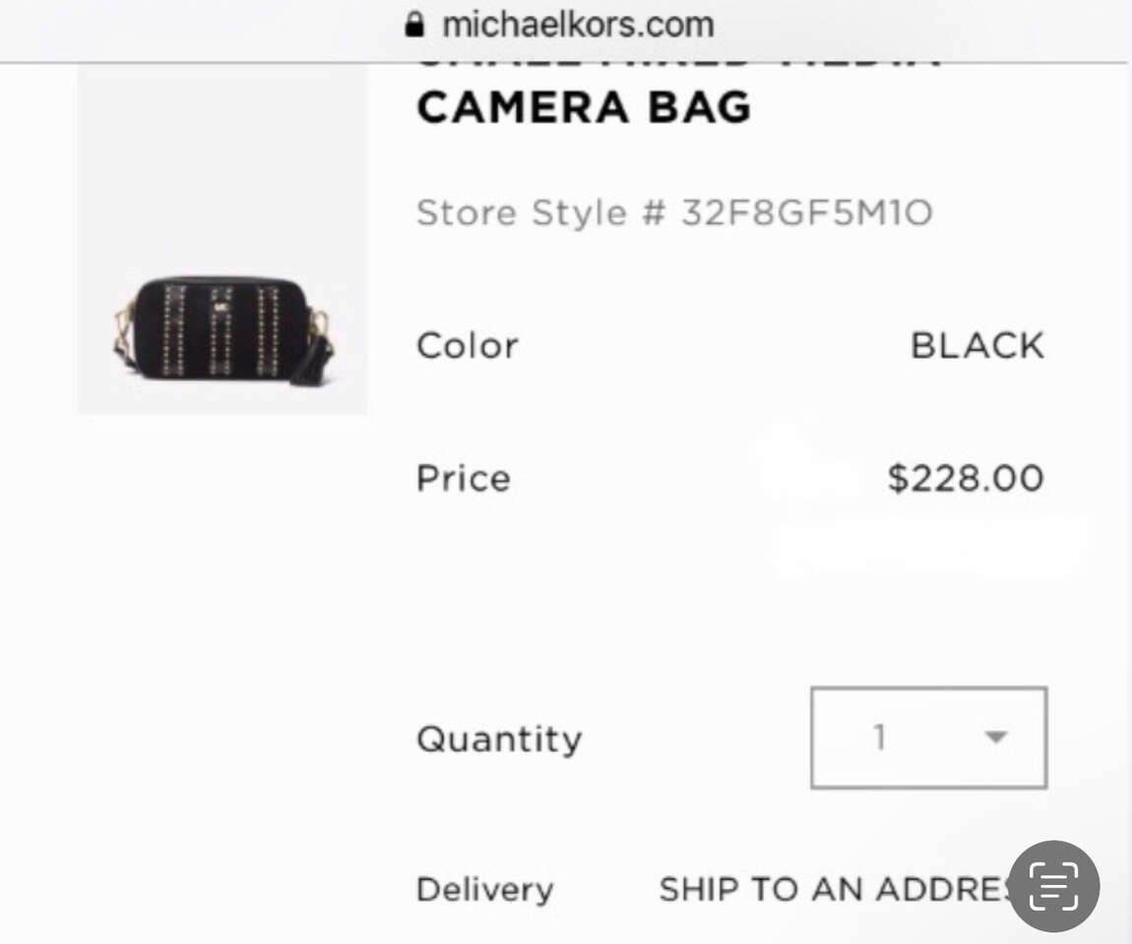Click the Quantity label
The height and width of the screenshot is (944, 1132).
(499, 738)
